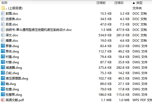Select file name 英语文献.pdf
Image resolution: width=152 pixels, height=105 pixels.
click(x=15, y=100)
